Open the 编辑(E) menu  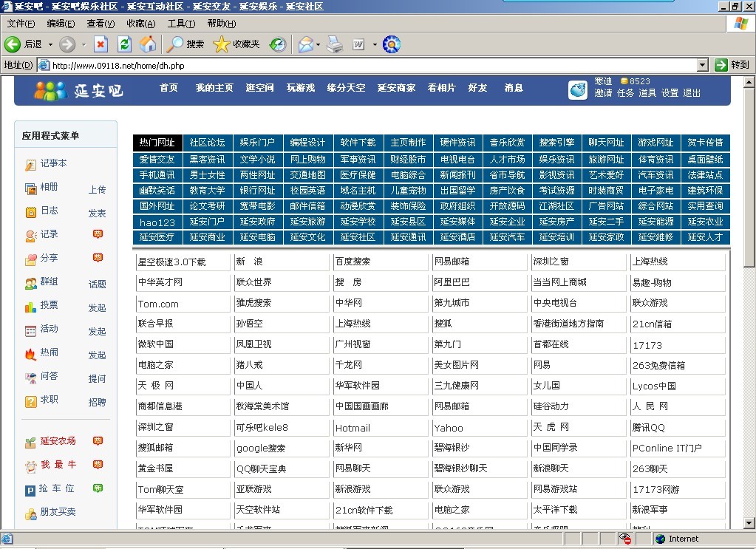tap(61, 23)
